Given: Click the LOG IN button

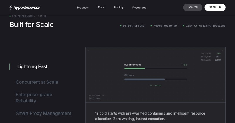Looking at the screenshot, I should point(193,8).
